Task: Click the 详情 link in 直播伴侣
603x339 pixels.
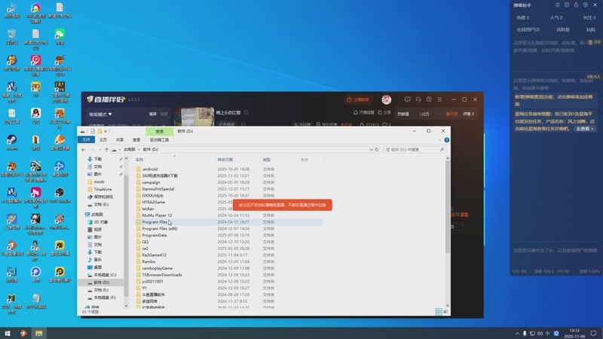Action: point(468,115)
